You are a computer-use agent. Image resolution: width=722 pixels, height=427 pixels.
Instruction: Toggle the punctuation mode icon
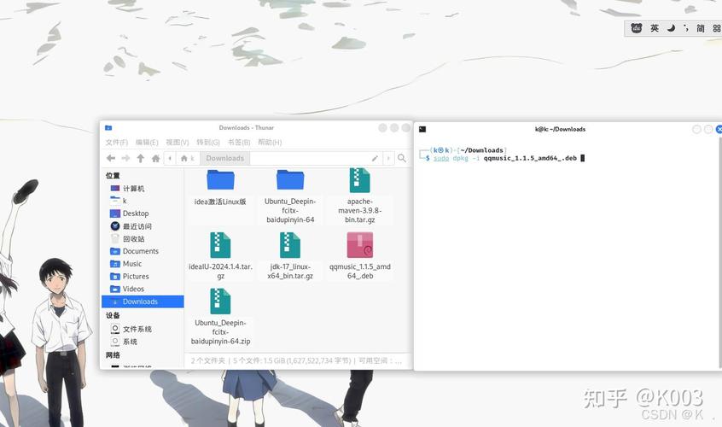tap(686, 28)
